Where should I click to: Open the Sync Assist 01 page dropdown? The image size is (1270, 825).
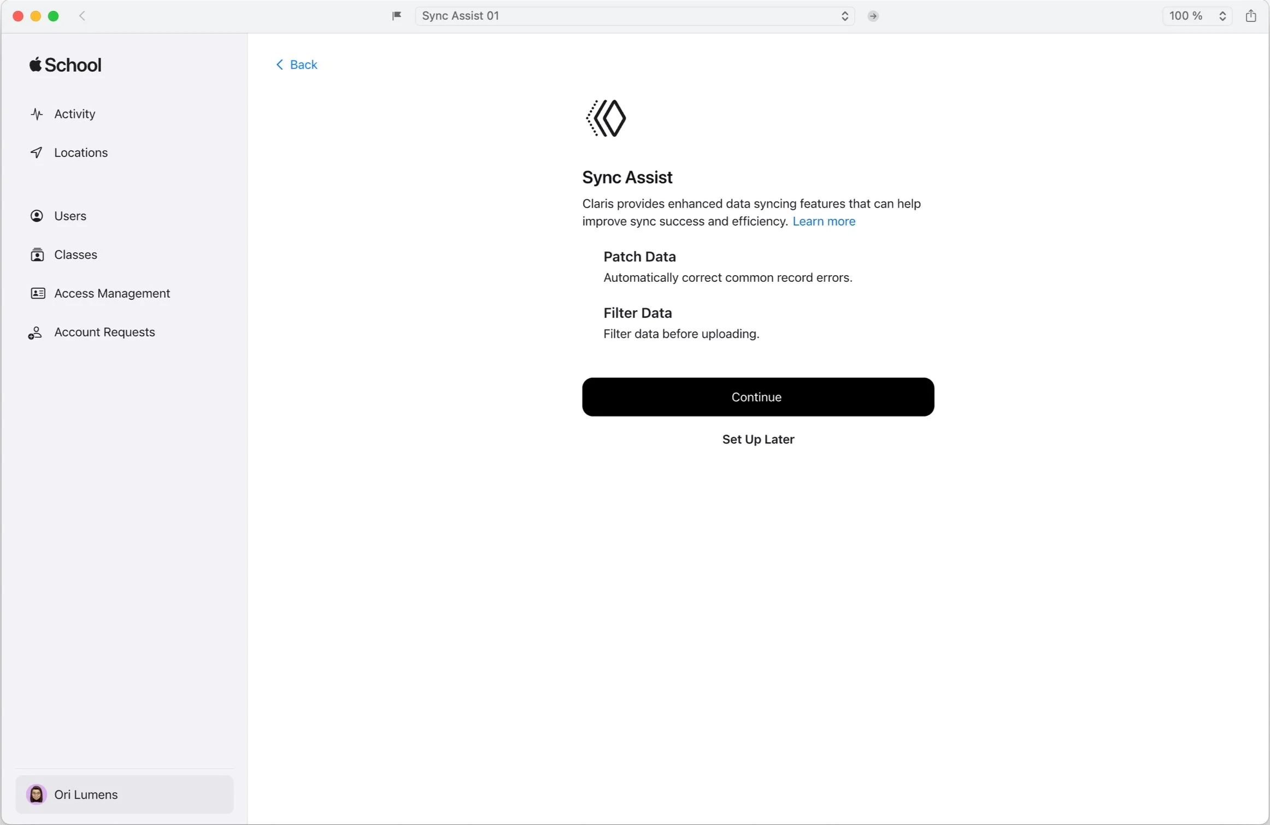coord(634,16)
